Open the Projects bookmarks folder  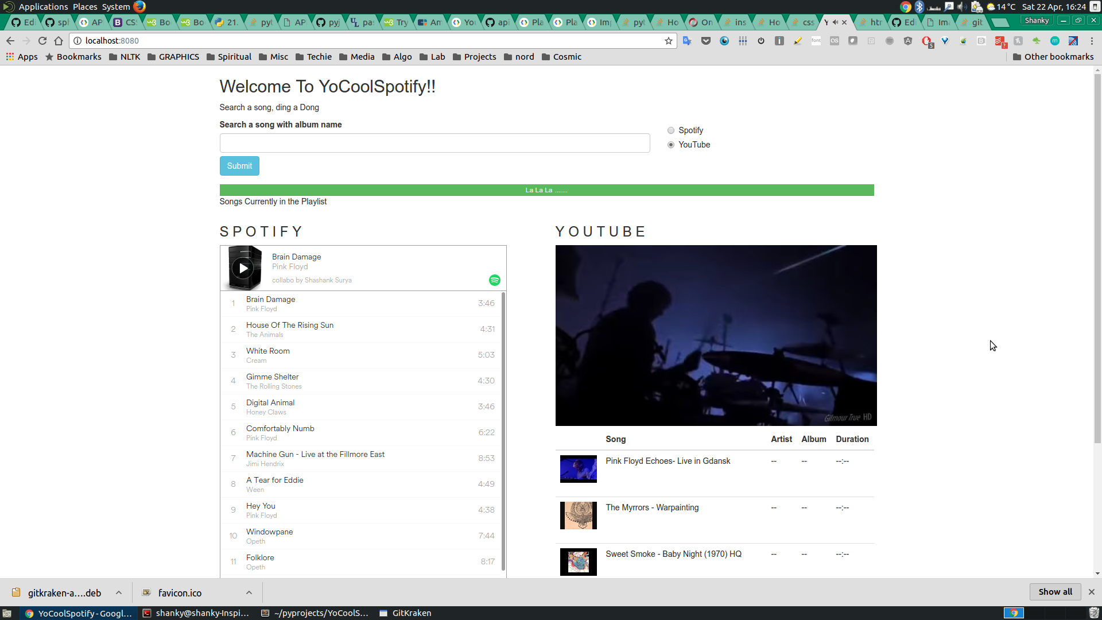click(x=474, y=57)
